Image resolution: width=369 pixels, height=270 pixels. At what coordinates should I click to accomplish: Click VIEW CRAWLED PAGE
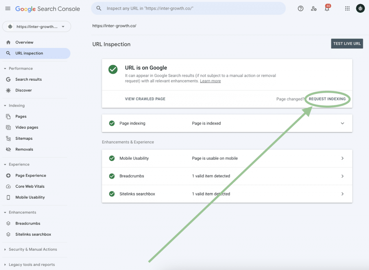[145, 99]
